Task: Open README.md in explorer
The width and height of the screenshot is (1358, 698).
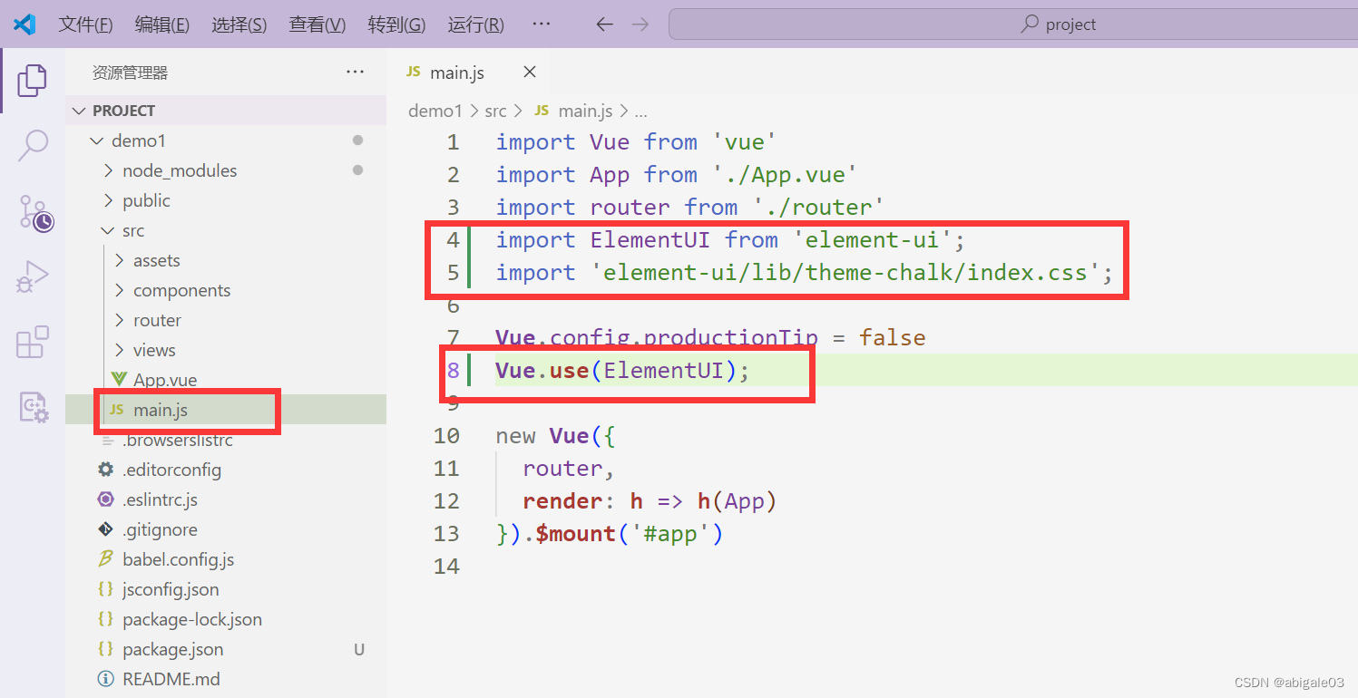Action: 226,679
